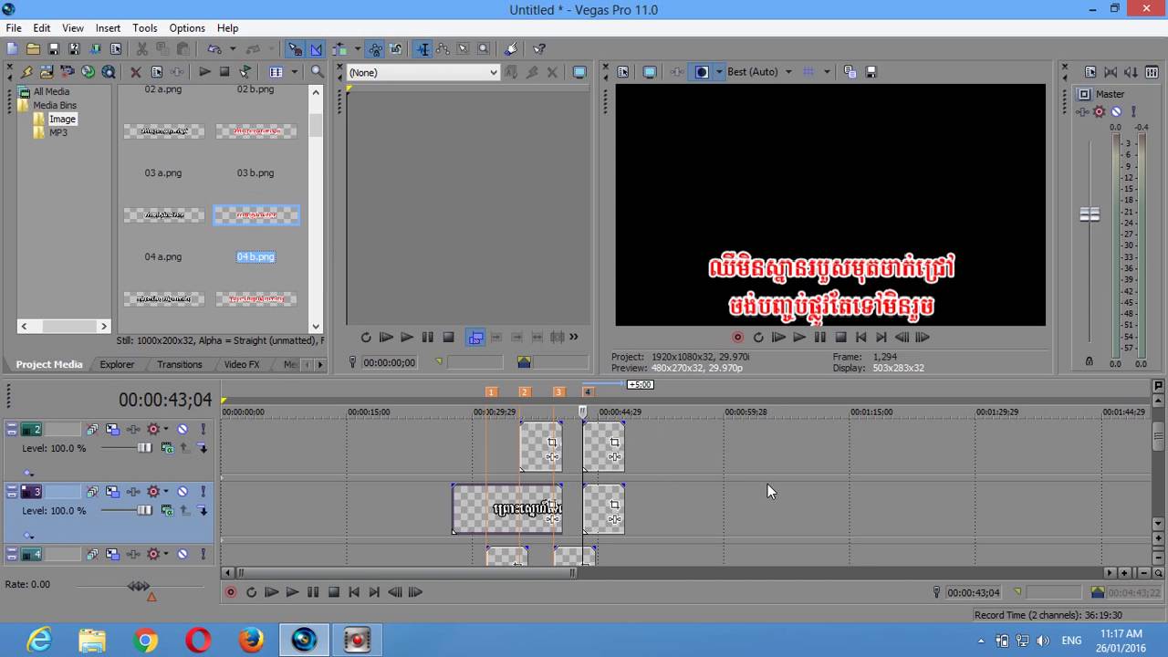
Task: Click the Undo arrow icon
Action: (x=214, y=49)
